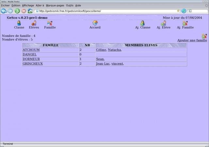Image resolution: width=209 pixels, height=147 pixels.
Task: Click the Aj. Classe text link
Action: click(x=143, y=27)
